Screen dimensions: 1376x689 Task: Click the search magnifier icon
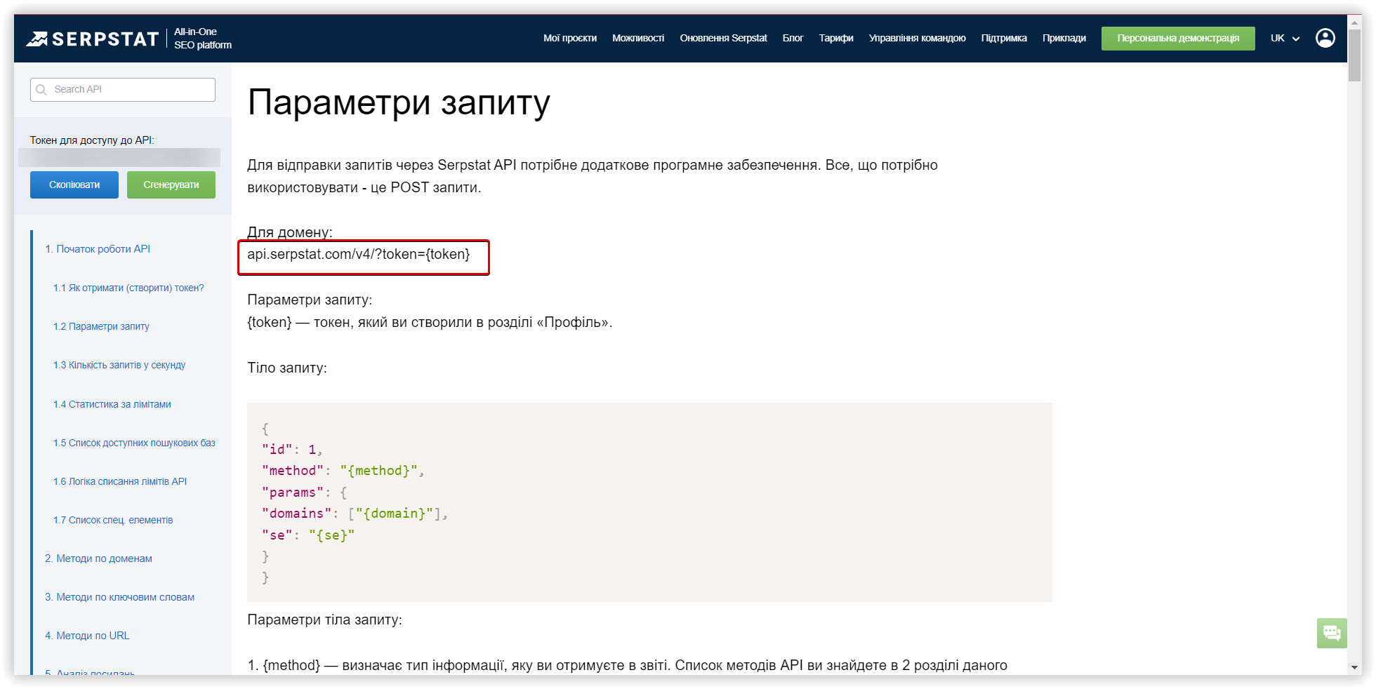(41, 90)
